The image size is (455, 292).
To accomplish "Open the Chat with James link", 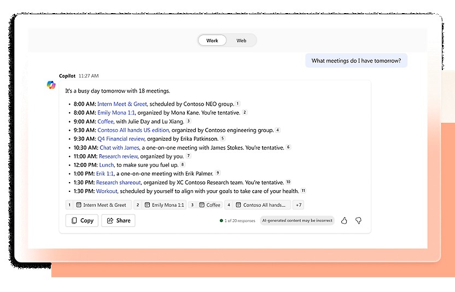I will tap(120, 148).
